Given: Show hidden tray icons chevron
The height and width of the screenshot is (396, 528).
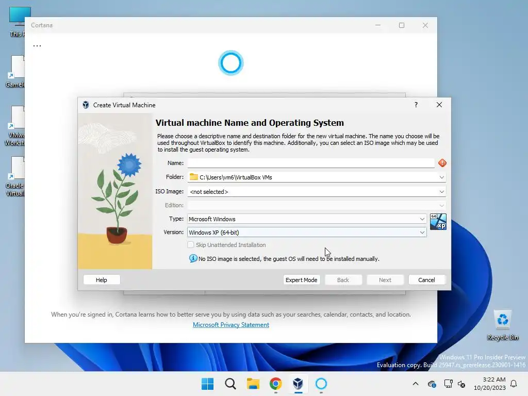Looking at the screenshot, I should (x=416, y=384).
